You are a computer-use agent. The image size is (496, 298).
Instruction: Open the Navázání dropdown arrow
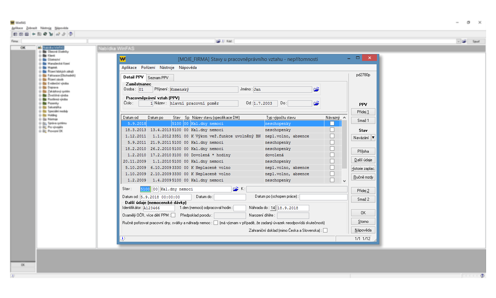tap(373, 138)
